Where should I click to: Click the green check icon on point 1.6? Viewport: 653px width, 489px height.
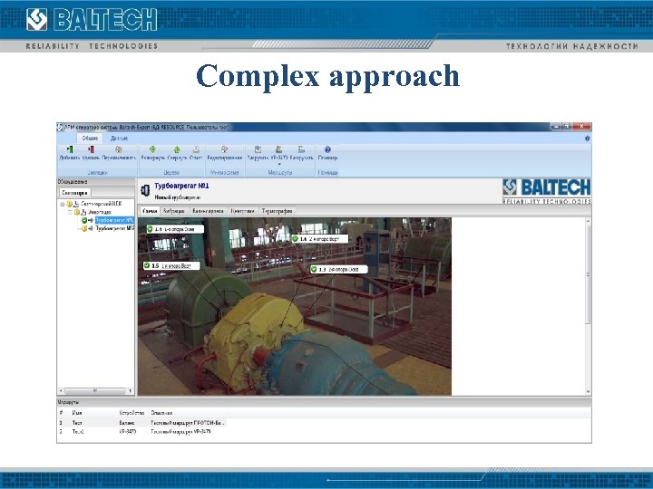pyautogui.click(x=295, y=239)
